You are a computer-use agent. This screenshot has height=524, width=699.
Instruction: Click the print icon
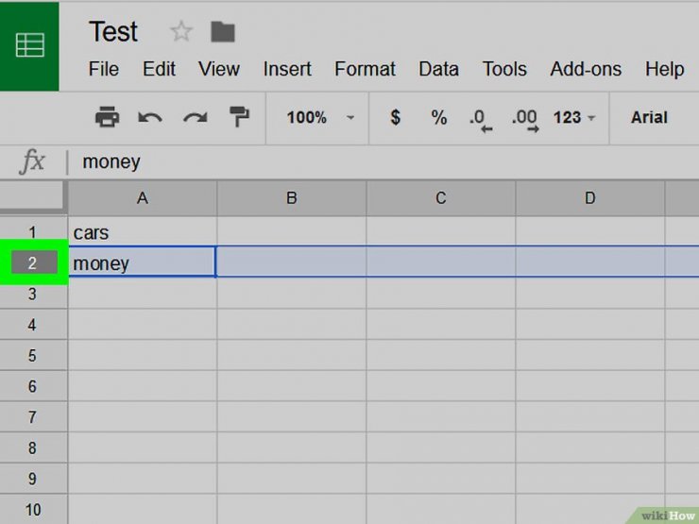tap(108, 118)
